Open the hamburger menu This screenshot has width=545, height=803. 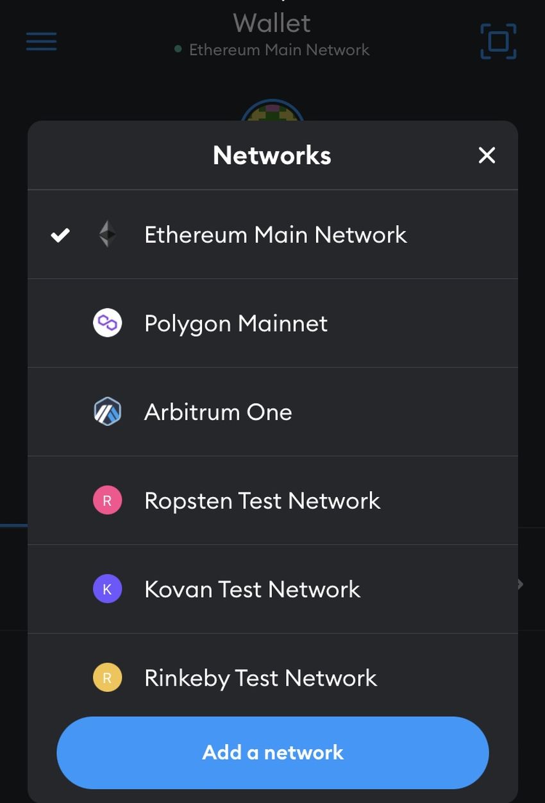pos(42,42)
